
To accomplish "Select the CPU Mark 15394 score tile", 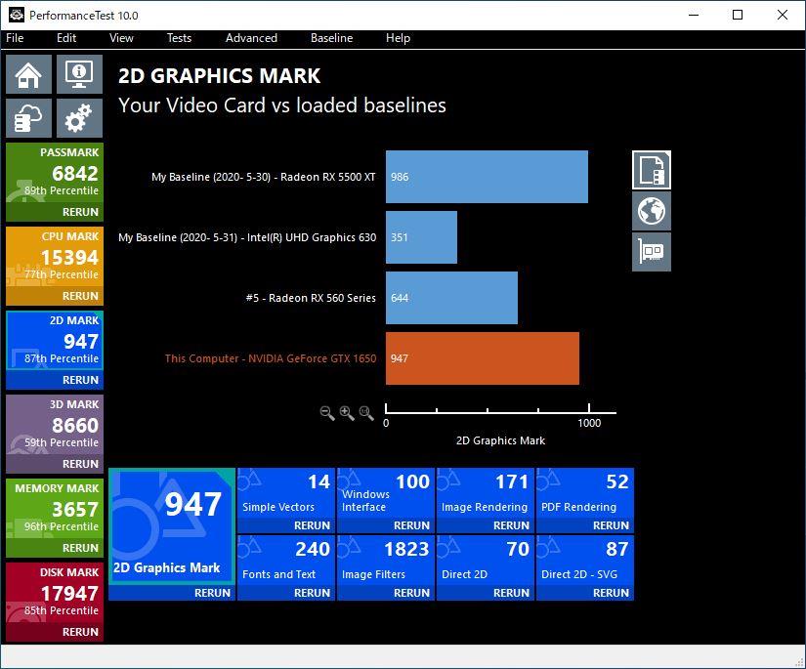I will click(55, 258).
